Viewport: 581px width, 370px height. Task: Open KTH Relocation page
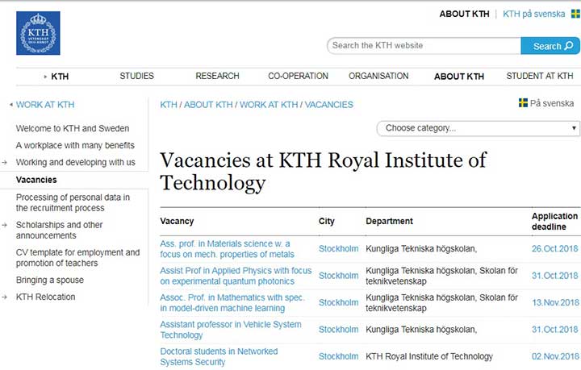[x=45, y=297]
